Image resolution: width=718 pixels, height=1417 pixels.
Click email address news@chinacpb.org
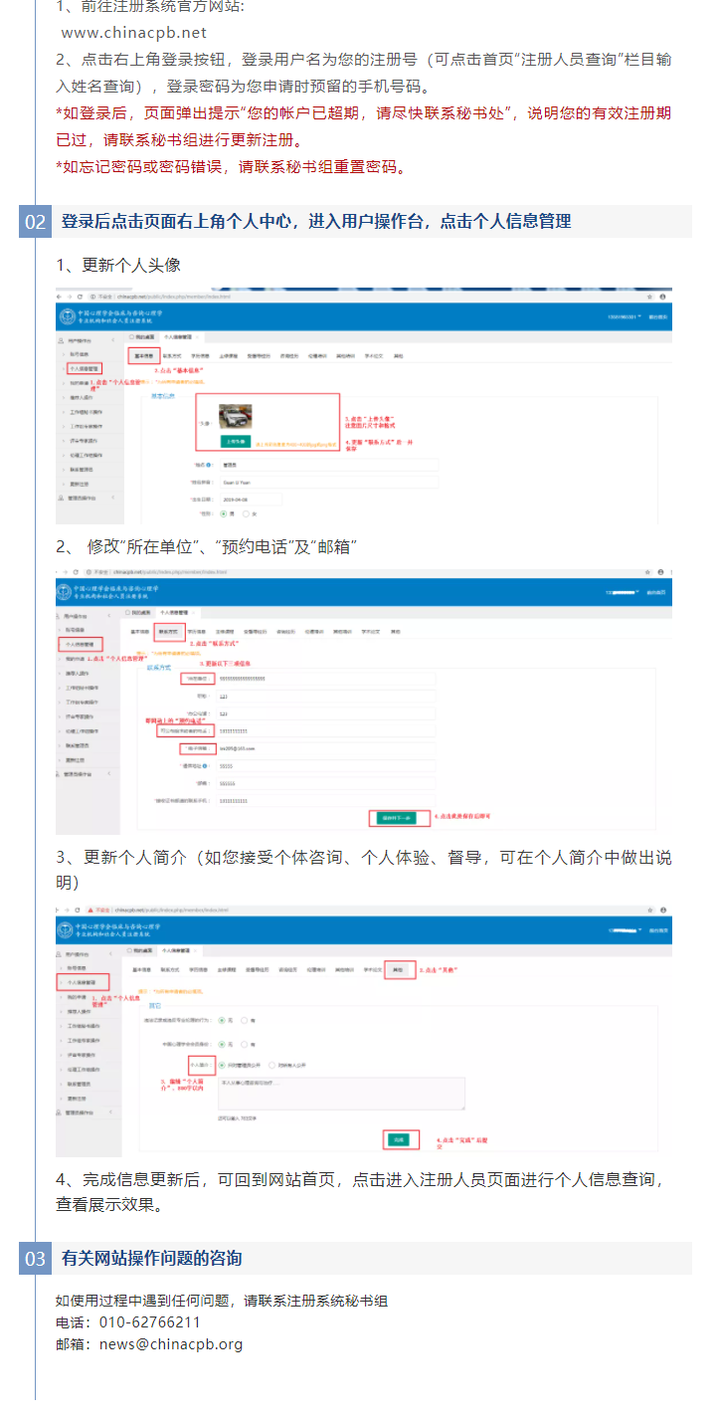(x=171, y=1344)
